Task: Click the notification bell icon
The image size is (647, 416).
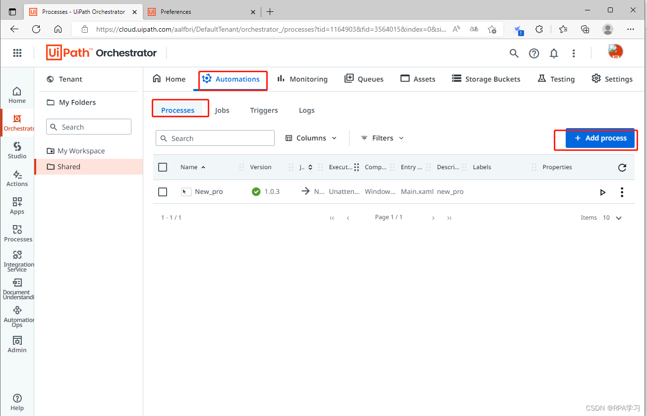Action: click(554, 53)
